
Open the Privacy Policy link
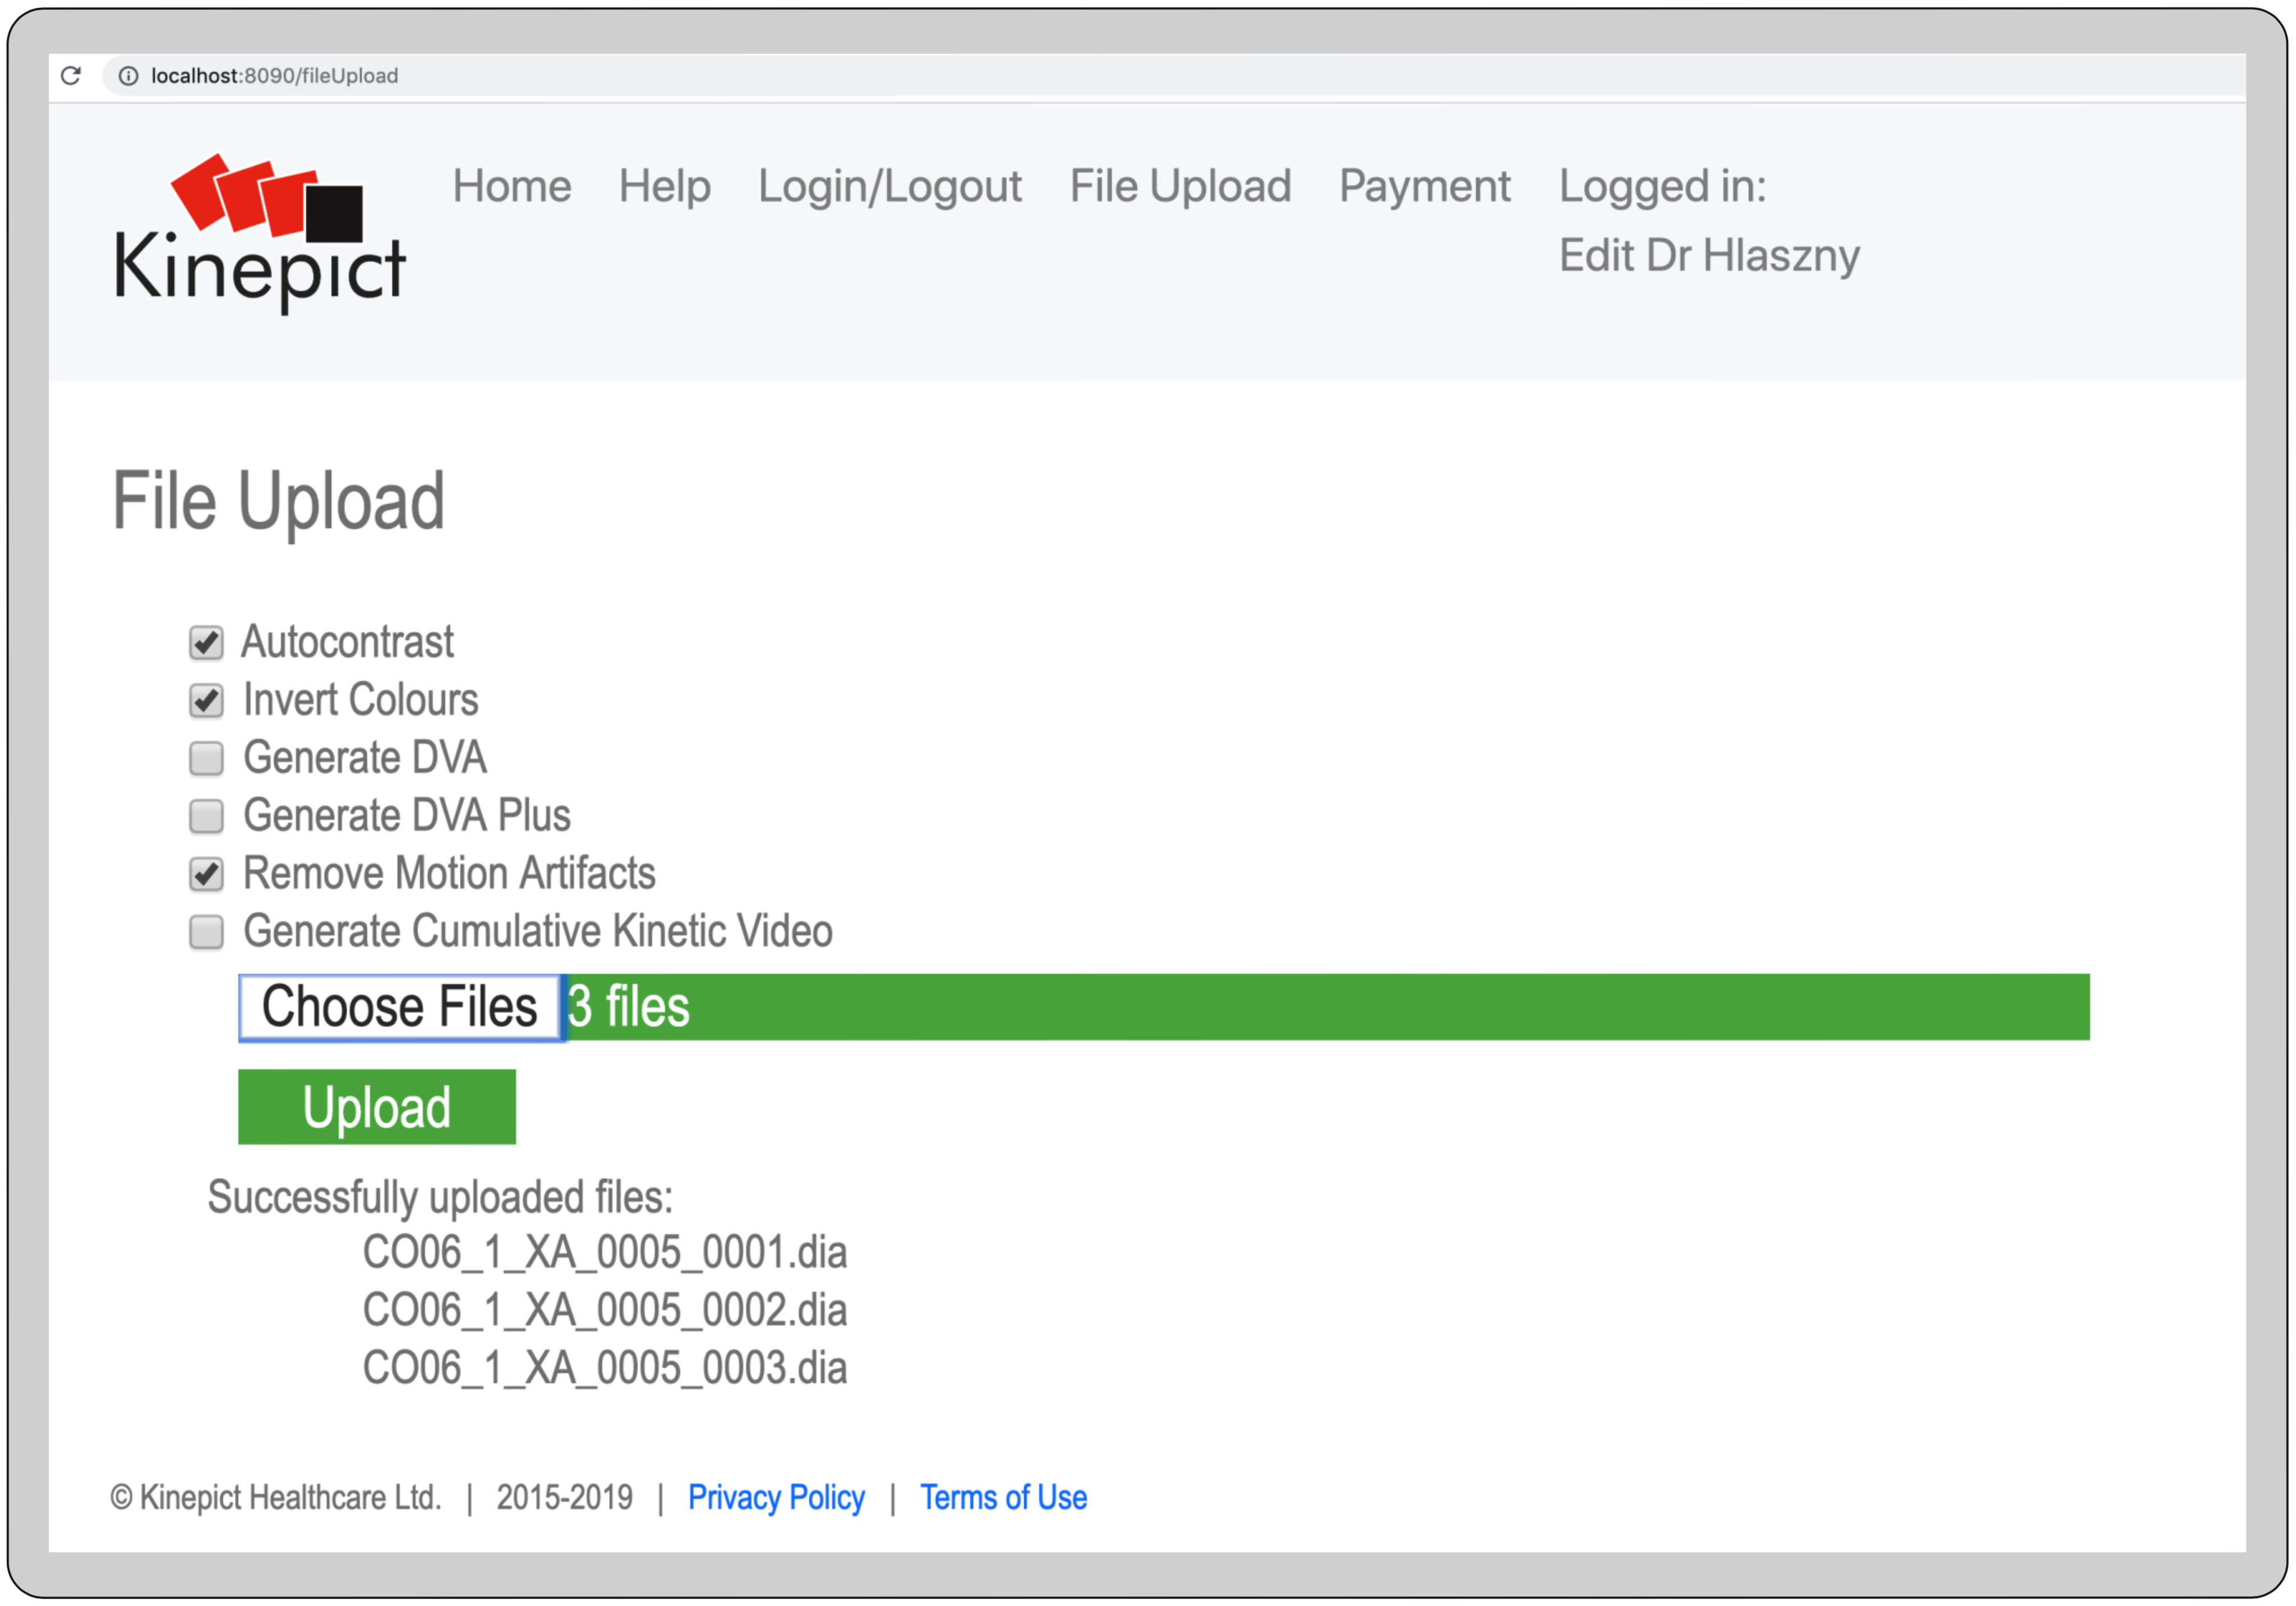(776, 1498)
